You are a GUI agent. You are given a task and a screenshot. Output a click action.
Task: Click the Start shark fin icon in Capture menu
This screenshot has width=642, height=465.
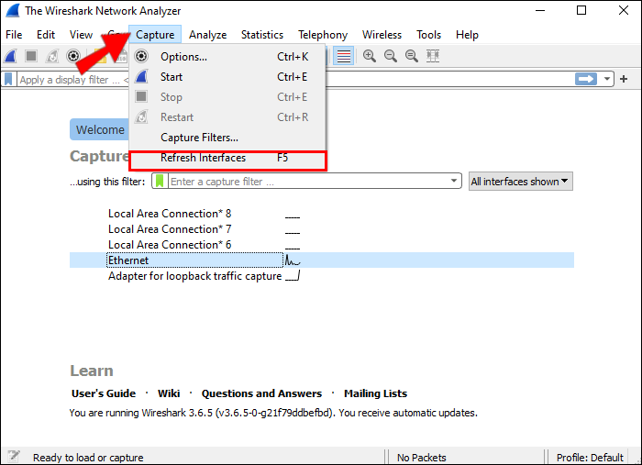click(x=141, y=76)
